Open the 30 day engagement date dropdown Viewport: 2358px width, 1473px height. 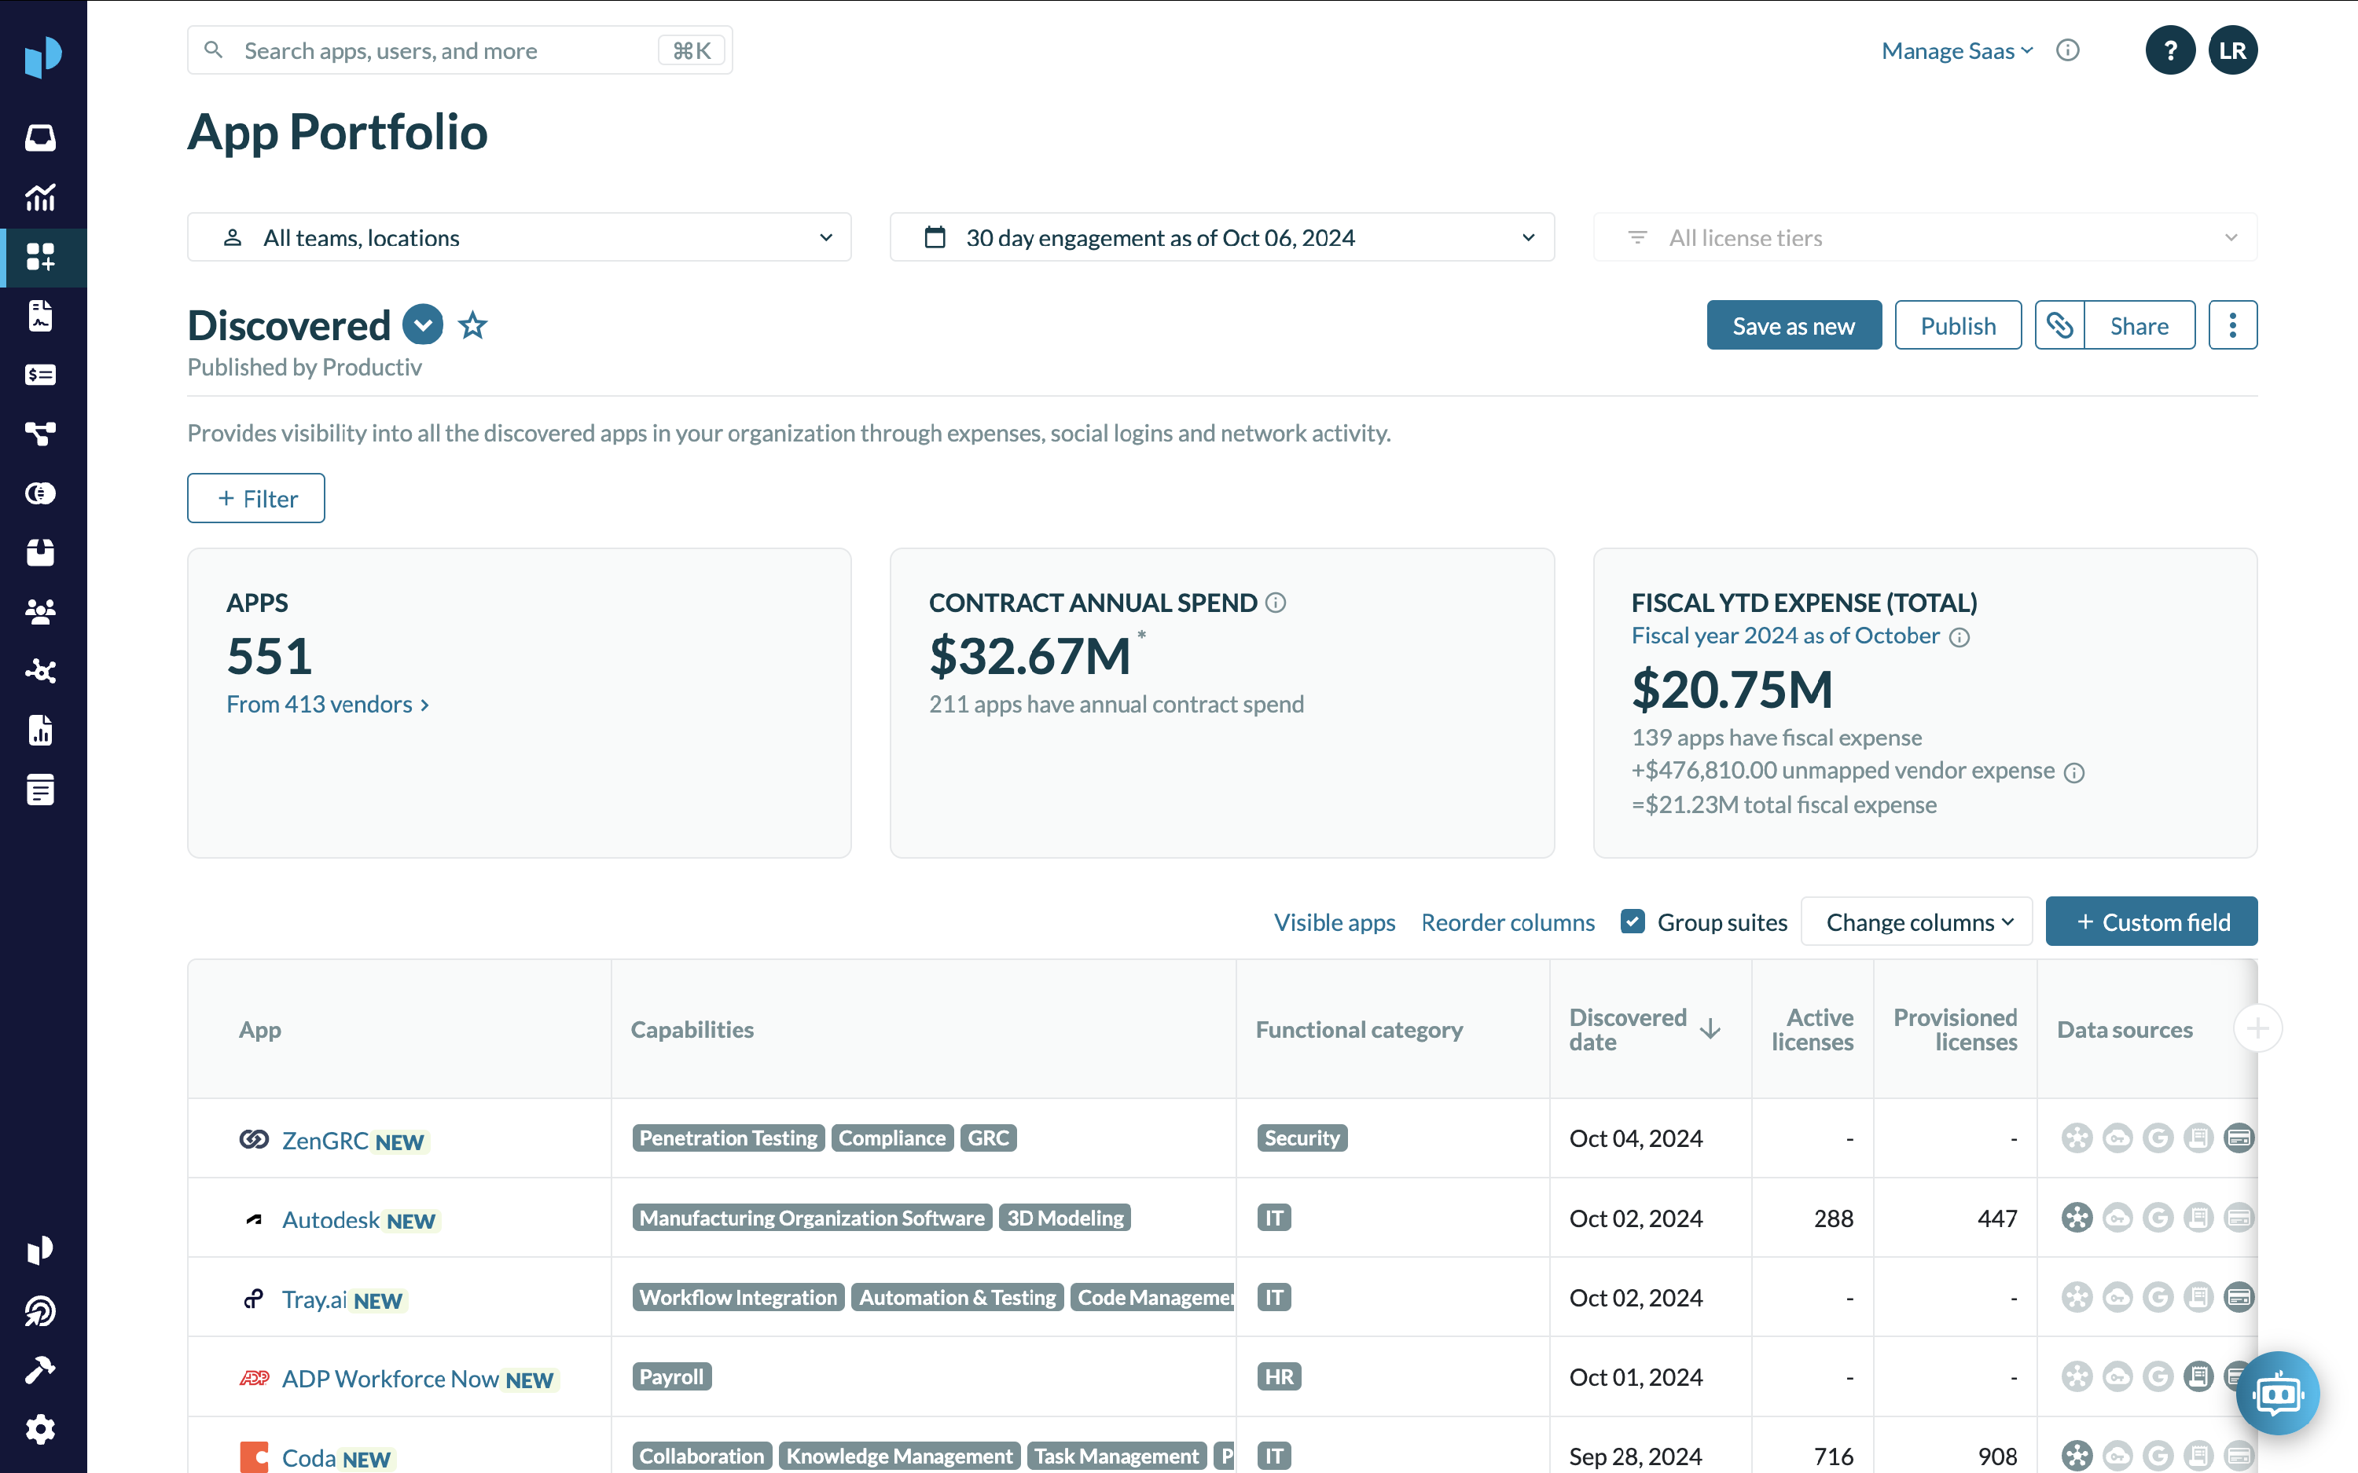[x=1221, y=238]
